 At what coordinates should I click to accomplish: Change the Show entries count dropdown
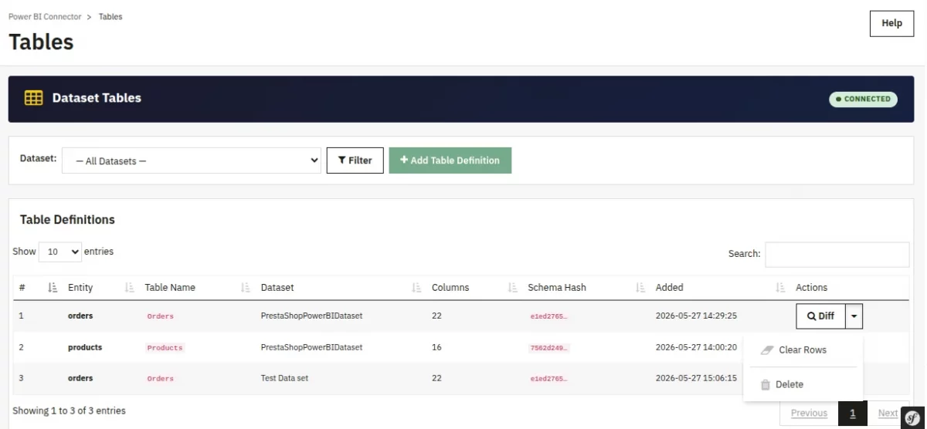click(x=59, y=252)
